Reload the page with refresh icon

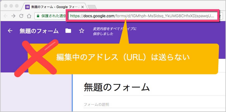coord(21,16)
